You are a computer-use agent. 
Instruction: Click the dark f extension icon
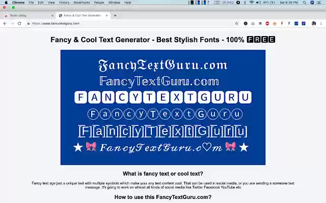pyautogui.click(x=289, y=23)
